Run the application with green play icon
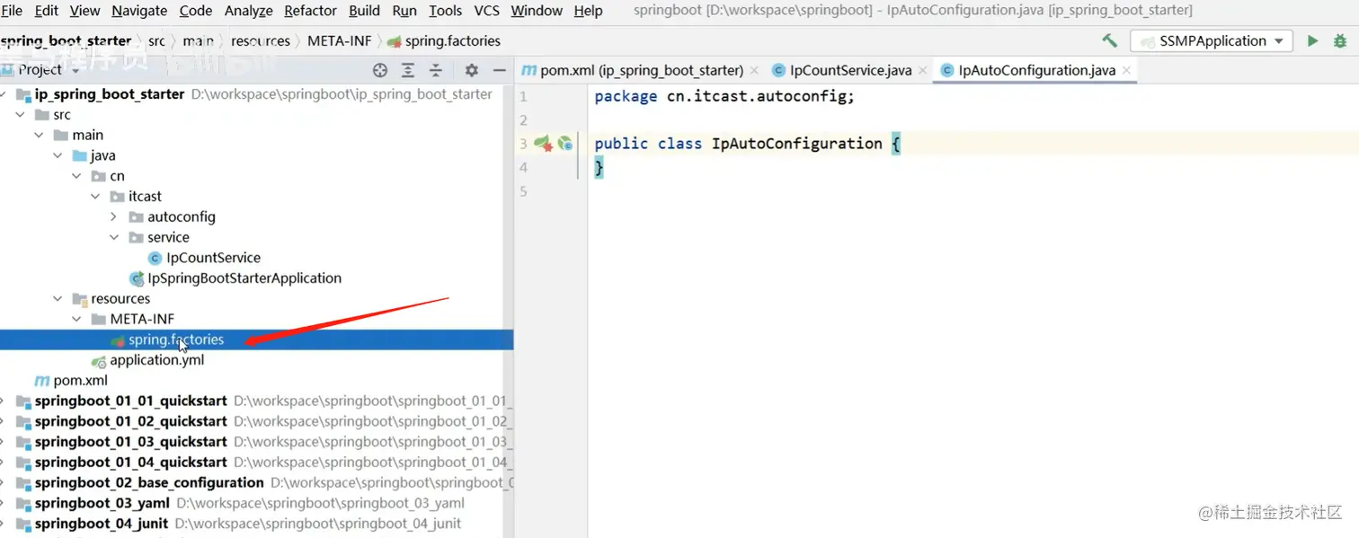Viewport: 1359px width, 538px height. 1312,40
